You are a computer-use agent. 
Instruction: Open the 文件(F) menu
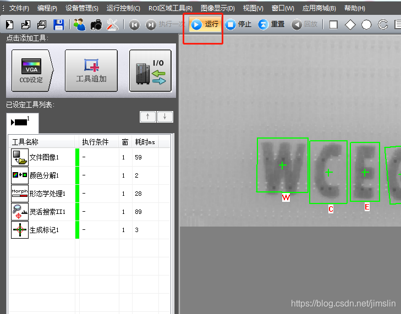click(19, 8)
